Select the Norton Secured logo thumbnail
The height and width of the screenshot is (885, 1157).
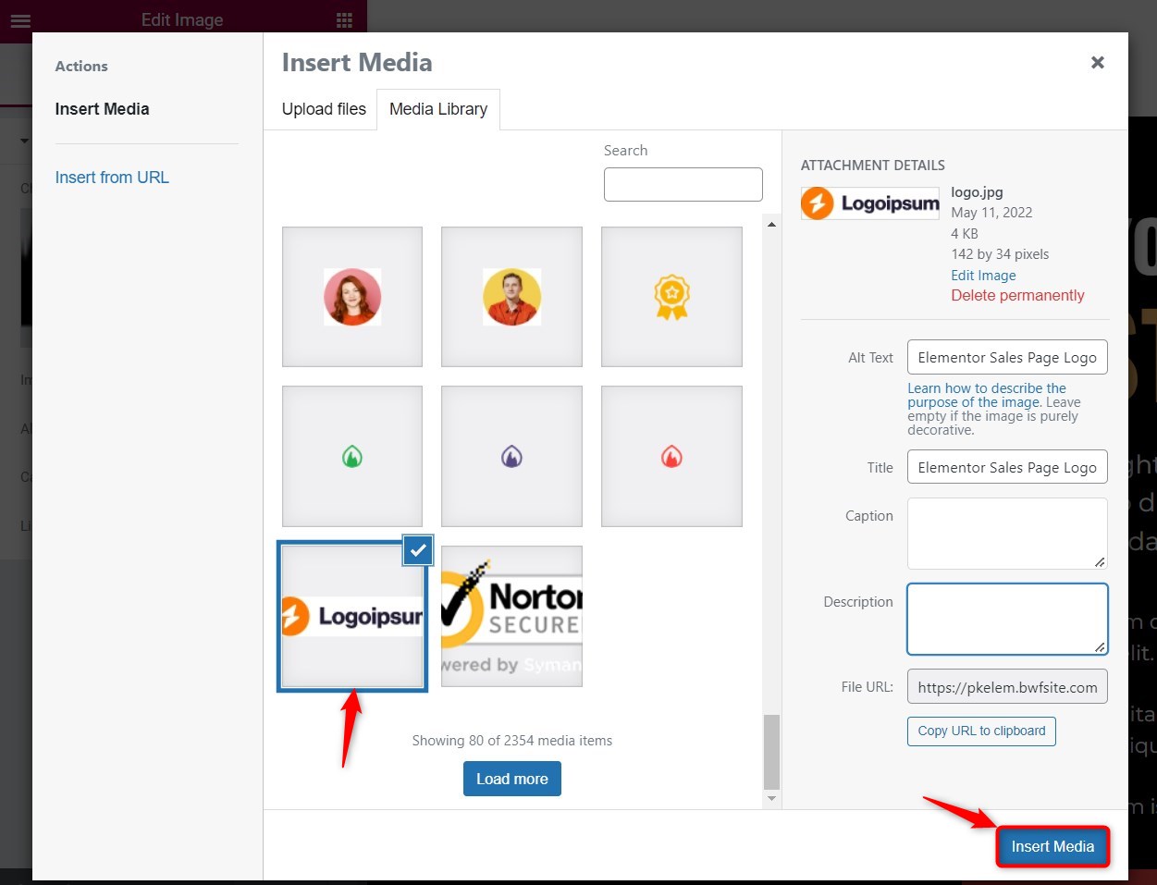(x=511, y=616)
